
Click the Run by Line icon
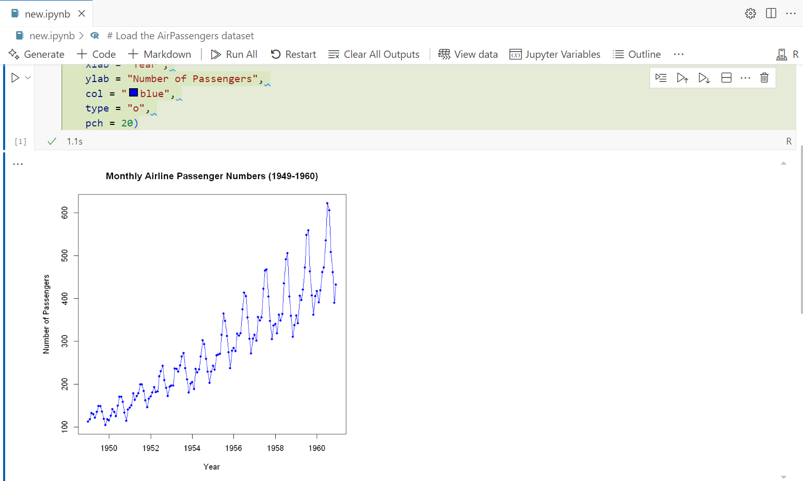660,78
